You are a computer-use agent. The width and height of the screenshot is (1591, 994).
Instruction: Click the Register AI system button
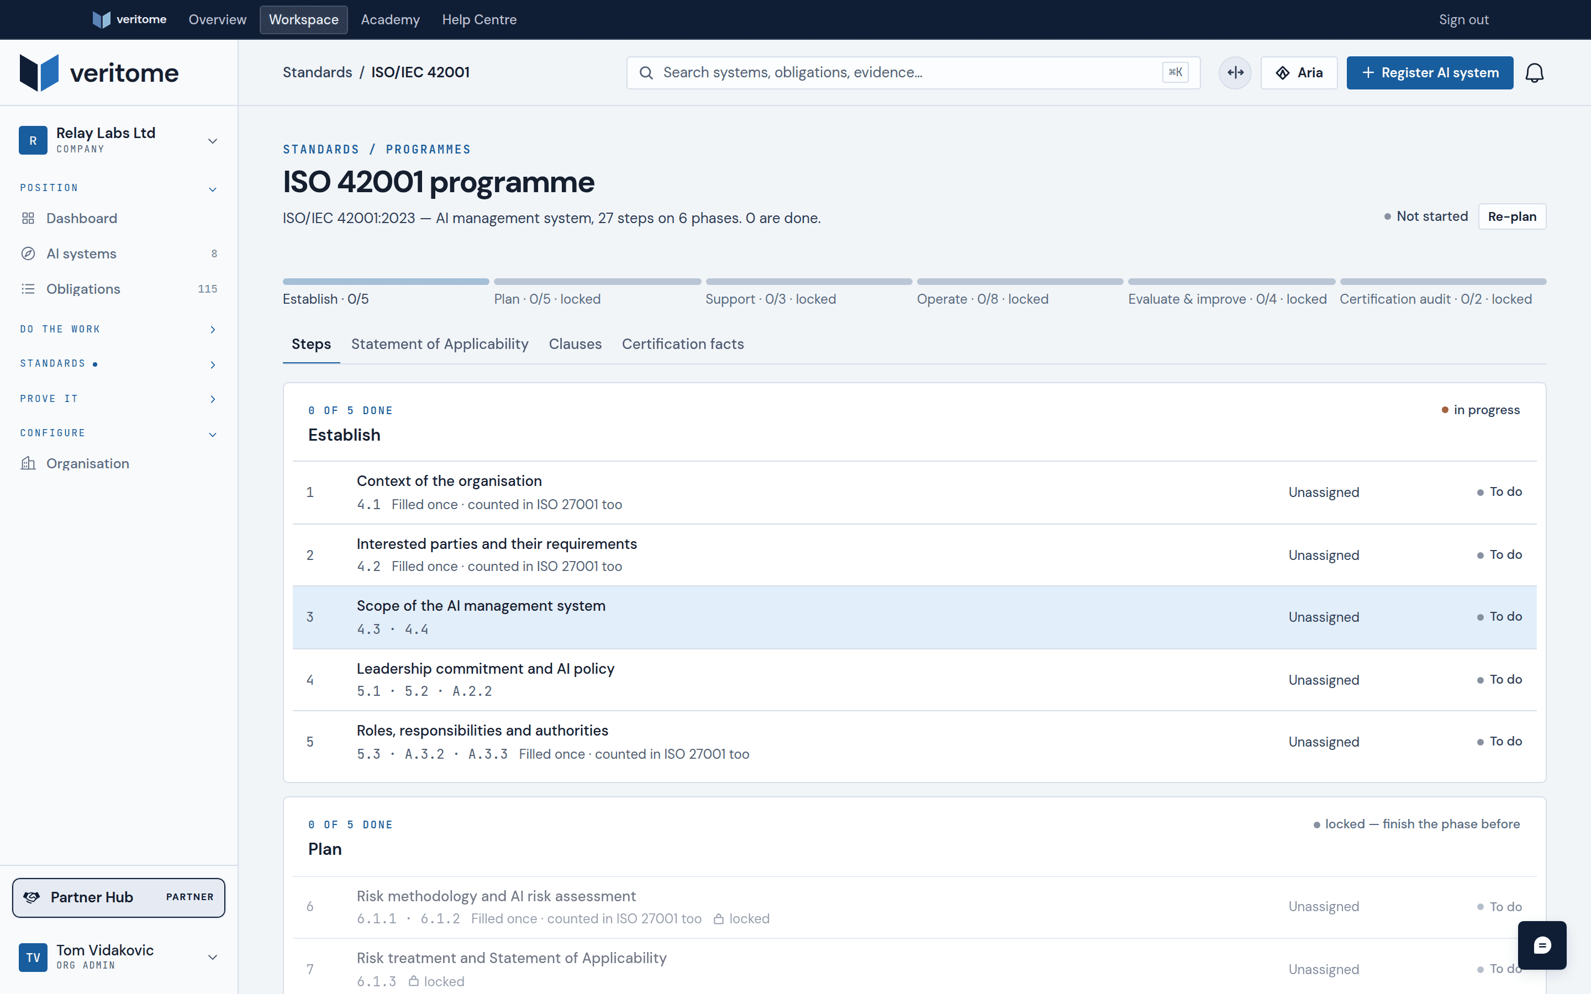pos(1429,72)
